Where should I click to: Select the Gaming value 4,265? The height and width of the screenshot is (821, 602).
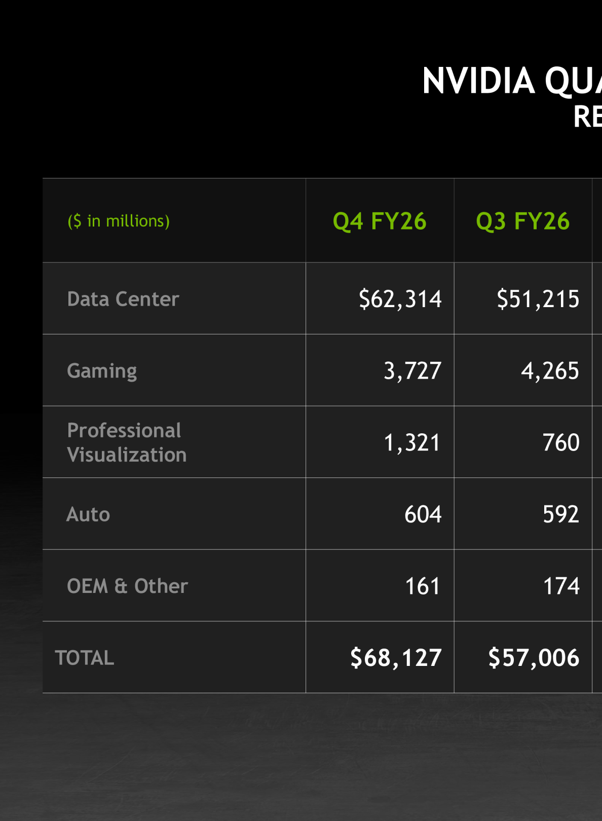(550, 371)
